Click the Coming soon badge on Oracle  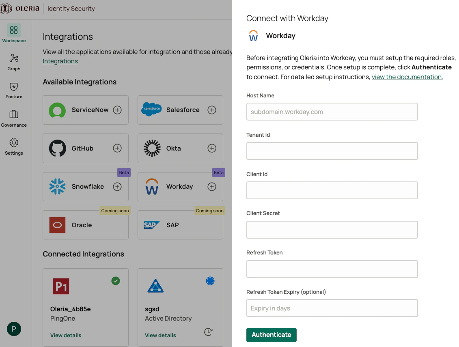[x=115, y=211]
